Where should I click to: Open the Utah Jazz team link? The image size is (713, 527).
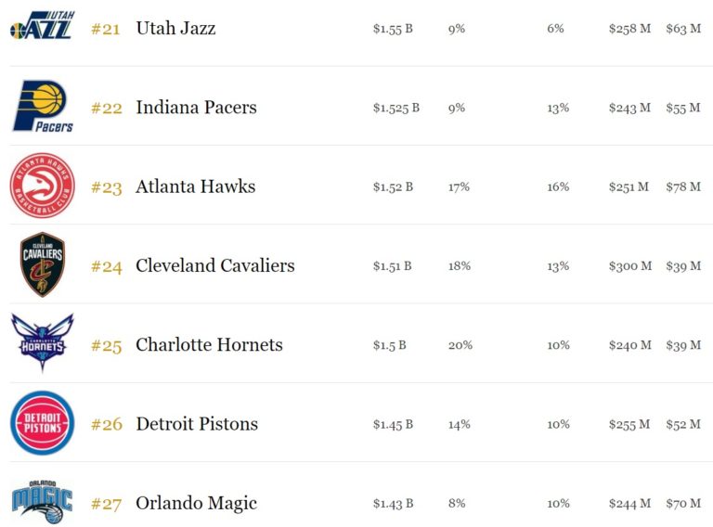click(x=175, y=29)
